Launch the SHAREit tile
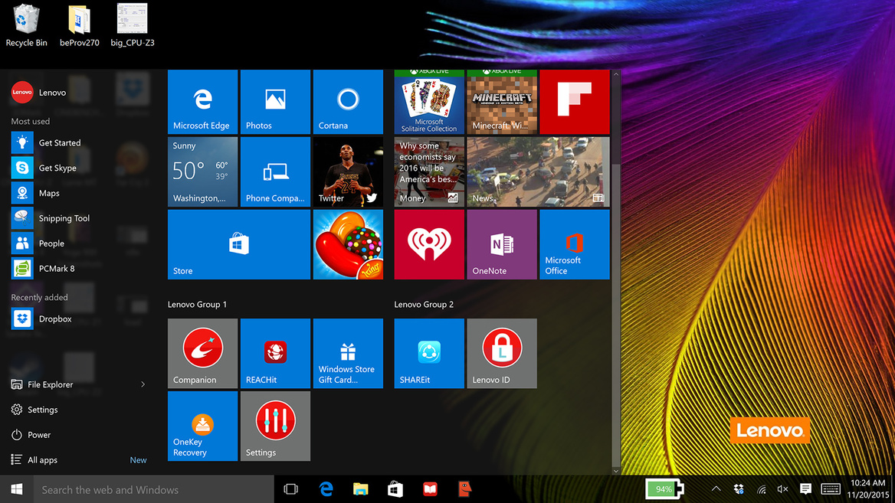Image resolution: width=895 pixels, height=503 pixels. [x=429, y=354]
